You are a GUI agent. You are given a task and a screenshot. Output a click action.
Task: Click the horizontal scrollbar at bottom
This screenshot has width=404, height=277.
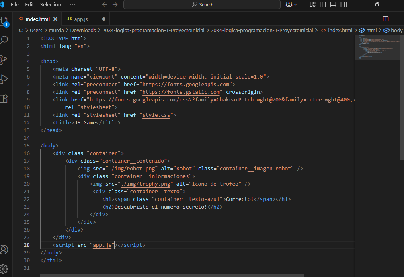(x=172, y=275)
